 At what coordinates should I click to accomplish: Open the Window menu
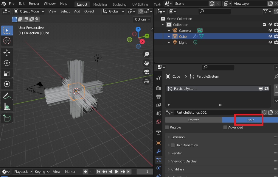click(x=50, y=4)
